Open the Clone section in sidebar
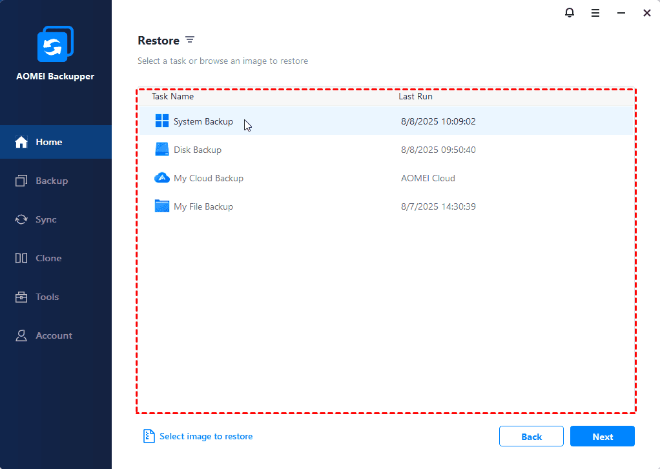 (x=48, y=258)
